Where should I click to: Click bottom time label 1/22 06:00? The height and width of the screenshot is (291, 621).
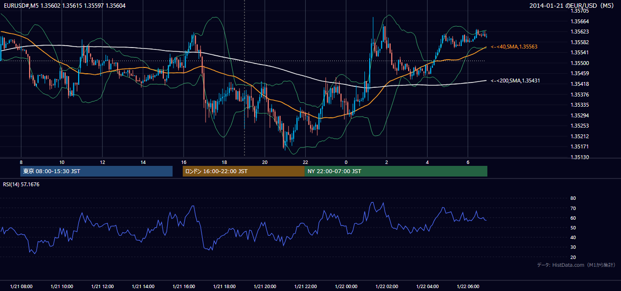tap(468, 287)
